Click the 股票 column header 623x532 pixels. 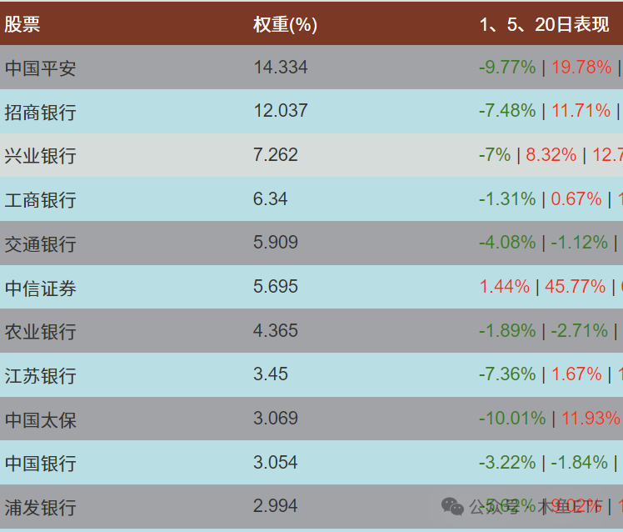pos(22,24)
